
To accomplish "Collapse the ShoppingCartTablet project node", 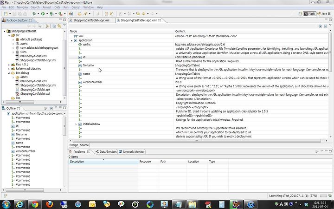I will click(x=5, y=31).
